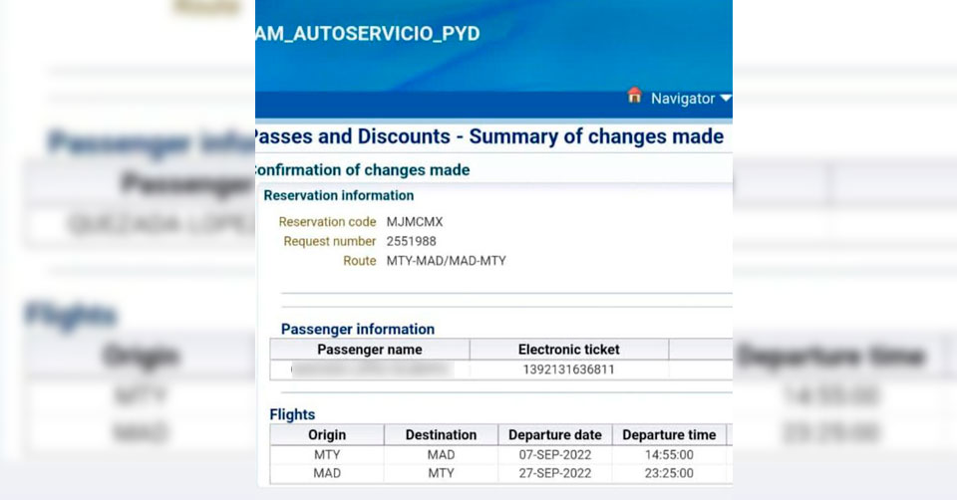The image size is (957, 500).
Task: Click the Destination column header
Action: click(441, 435)
